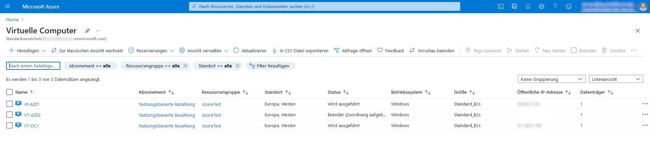Sort by Öffentliche IP-Adresse column
This screenshot has height=151, width=650.
544,92
